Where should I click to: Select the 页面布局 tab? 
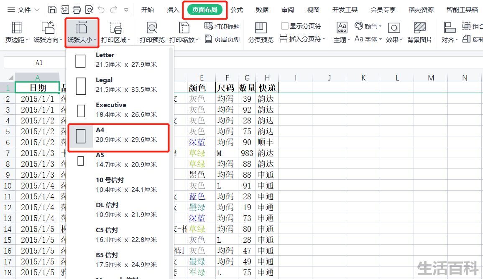tap(205, 10)
